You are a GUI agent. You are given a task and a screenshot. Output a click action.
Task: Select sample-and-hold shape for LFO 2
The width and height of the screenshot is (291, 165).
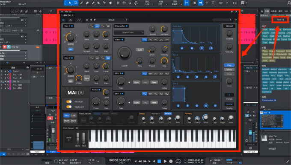click(x=167, y=94)
